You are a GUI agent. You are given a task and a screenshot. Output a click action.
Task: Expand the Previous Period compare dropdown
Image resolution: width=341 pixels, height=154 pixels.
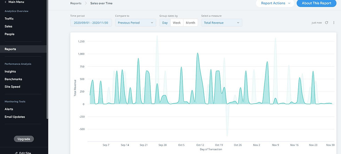(x=136, y=23)
